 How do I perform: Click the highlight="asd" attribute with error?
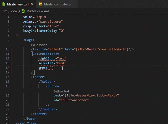click(52, 59)
